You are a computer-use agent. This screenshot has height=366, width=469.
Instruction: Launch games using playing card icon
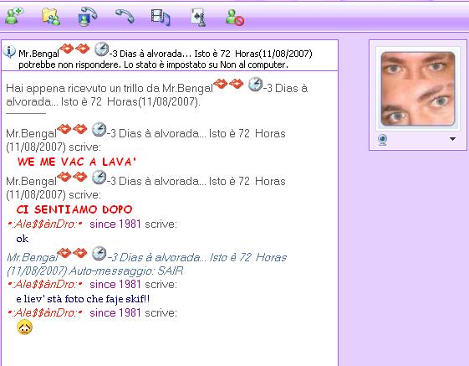198,17
